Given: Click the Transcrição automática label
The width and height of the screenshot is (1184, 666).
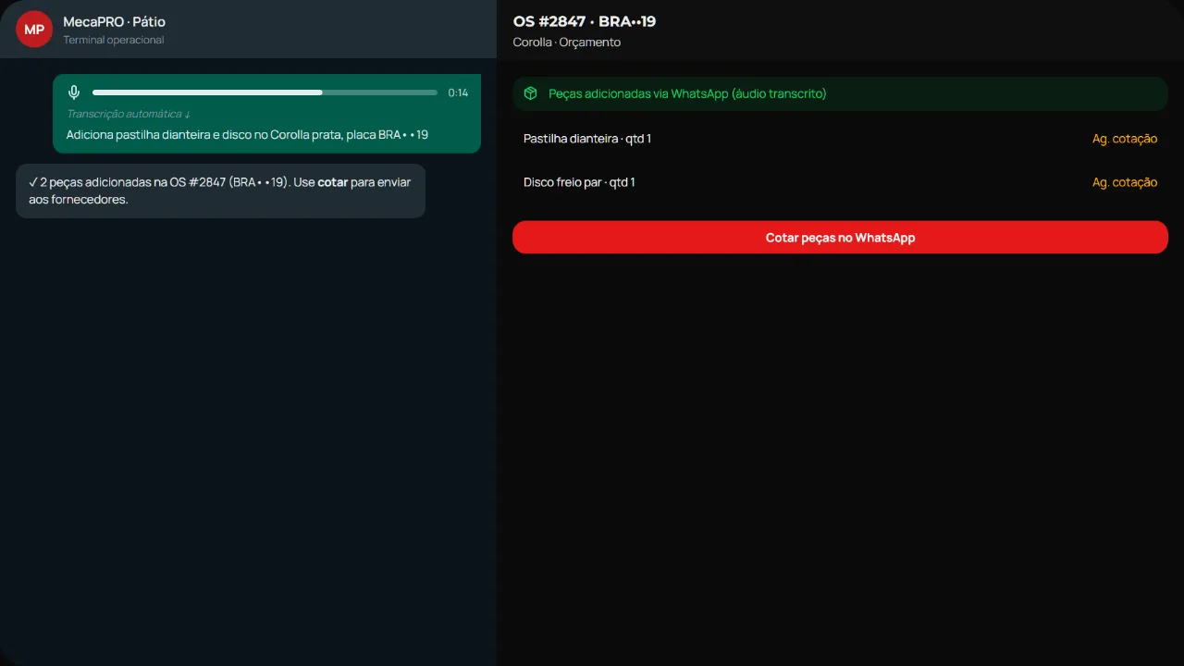Looking at the screenshot, I should pos(129,114).
